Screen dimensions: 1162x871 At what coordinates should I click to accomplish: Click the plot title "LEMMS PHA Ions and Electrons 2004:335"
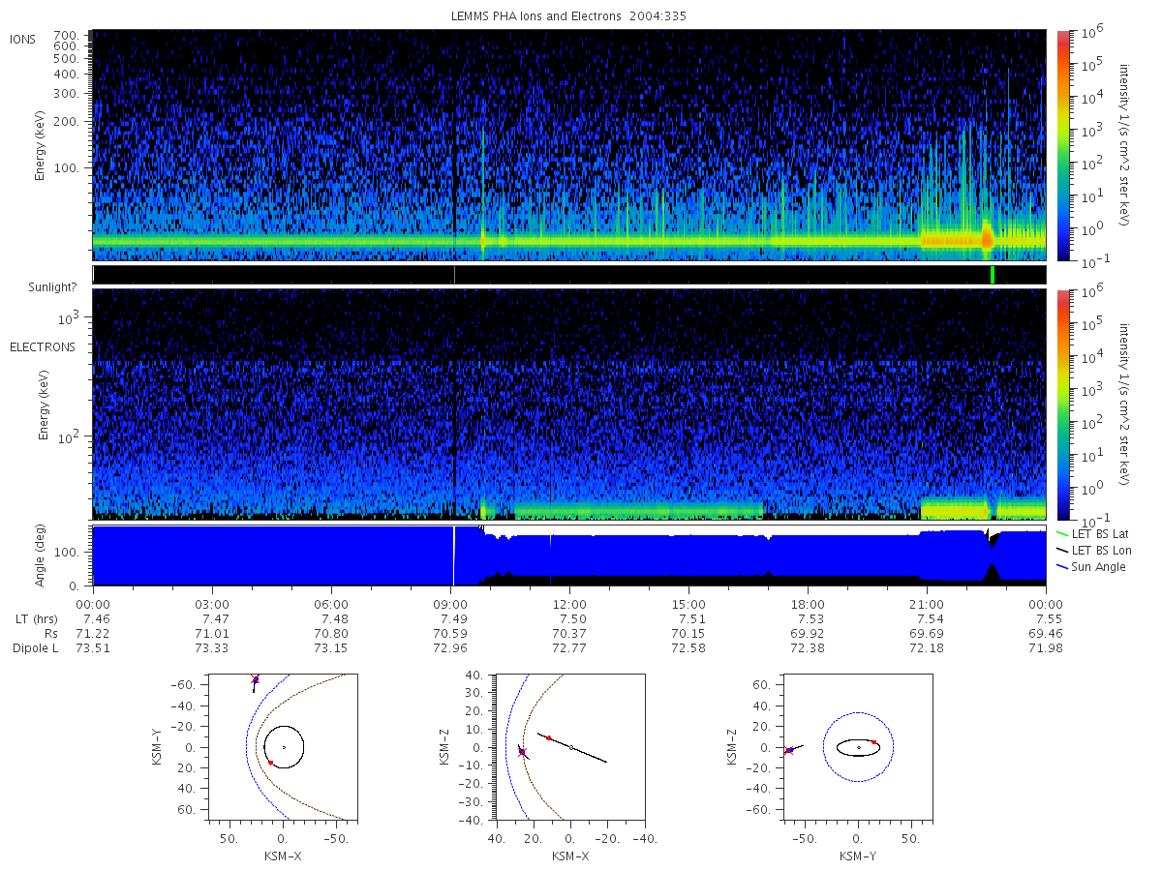point(569,15)
